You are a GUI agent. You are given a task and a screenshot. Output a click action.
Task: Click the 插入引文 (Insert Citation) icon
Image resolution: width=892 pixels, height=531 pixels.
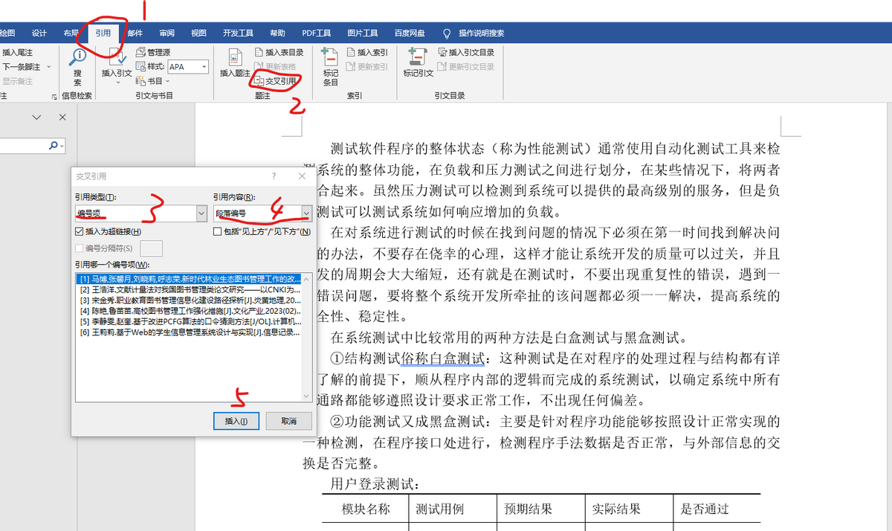117,57
